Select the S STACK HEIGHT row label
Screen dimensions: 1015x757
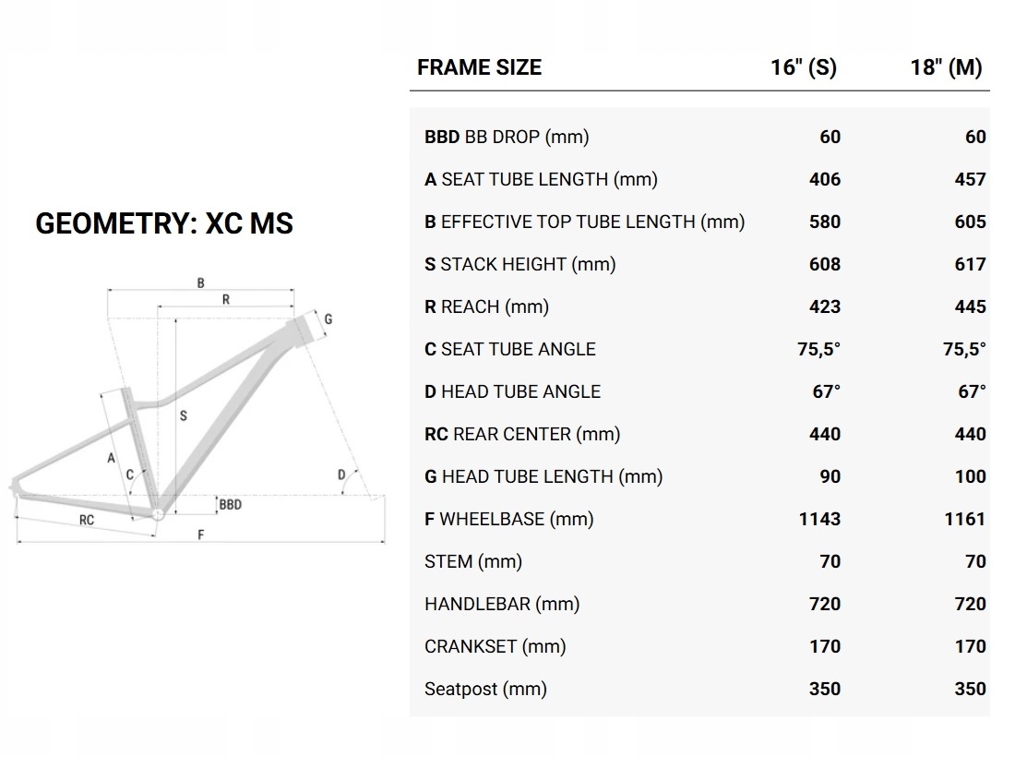[519, 264]
